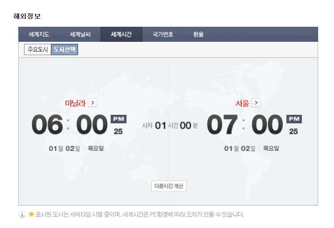Click the 해외정보 heading

pyautogui.click(x=27, y=16)
